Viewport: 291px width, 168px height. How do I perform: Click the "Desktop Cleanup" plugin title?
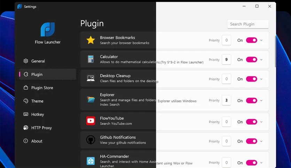115,76
